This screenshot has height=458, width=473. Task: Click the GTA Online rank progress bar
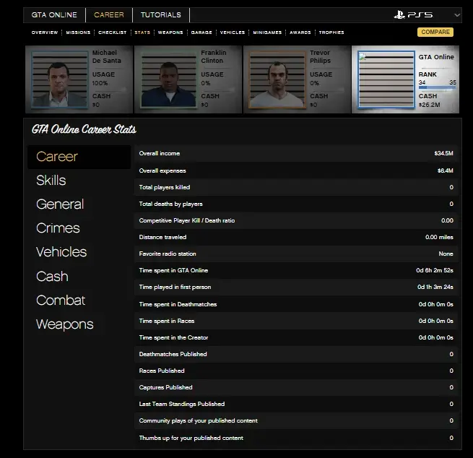tap(437, 89)
